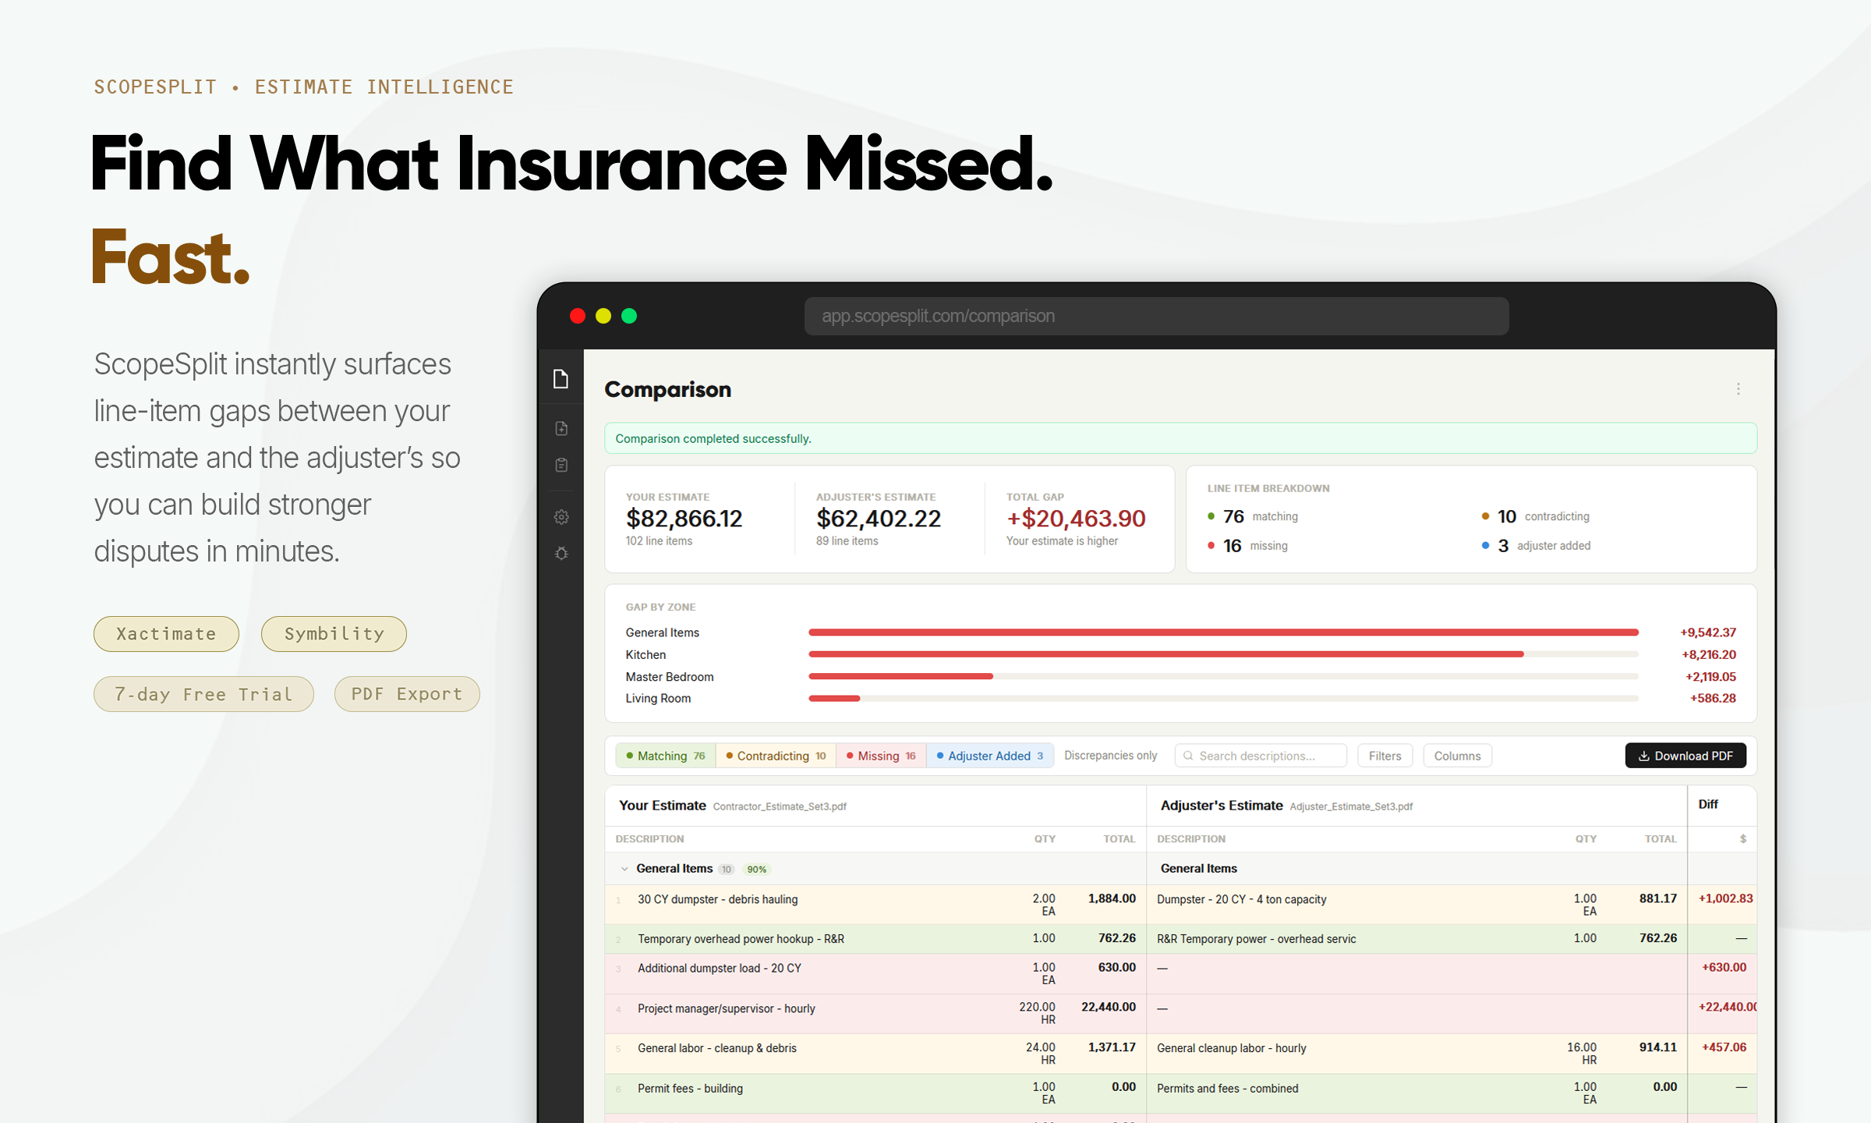Click the magnifier icon in the search field
The image size is (1871, 1123).
click(x=1188, y=756)
